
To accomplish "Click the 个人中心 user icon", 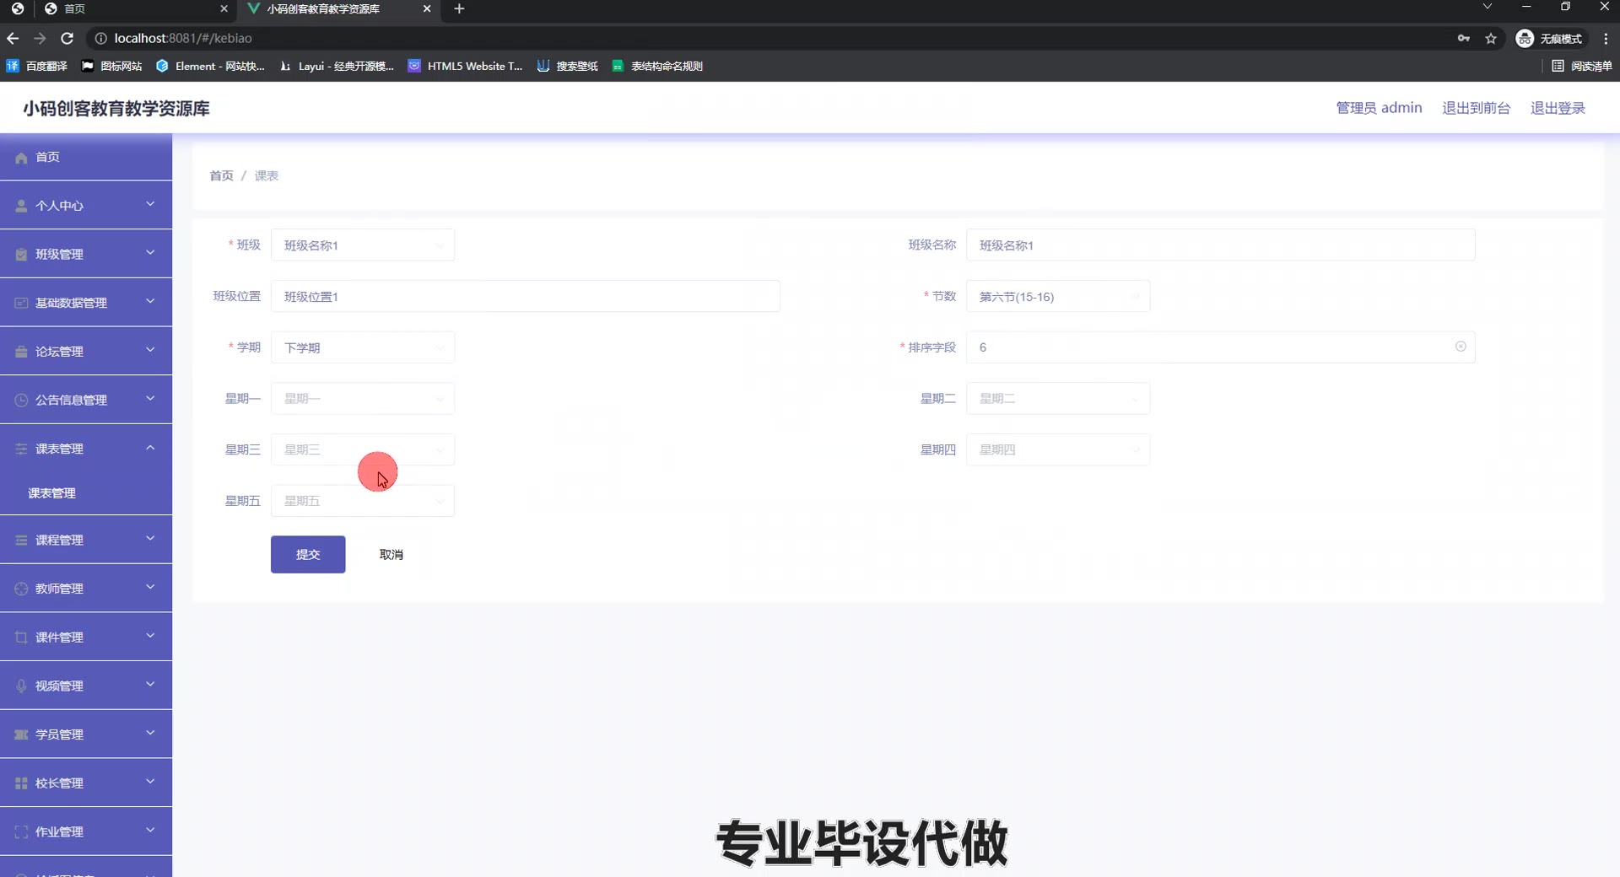I will click(21, 206).
